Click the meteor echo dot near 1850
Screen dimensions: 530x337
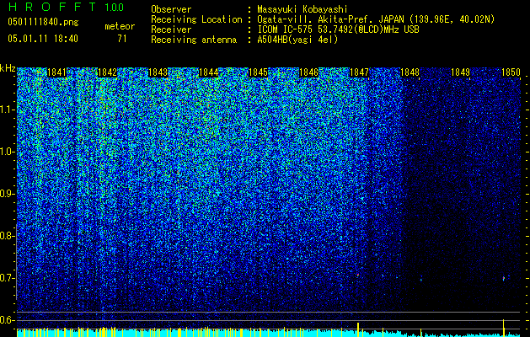[504, 279]
